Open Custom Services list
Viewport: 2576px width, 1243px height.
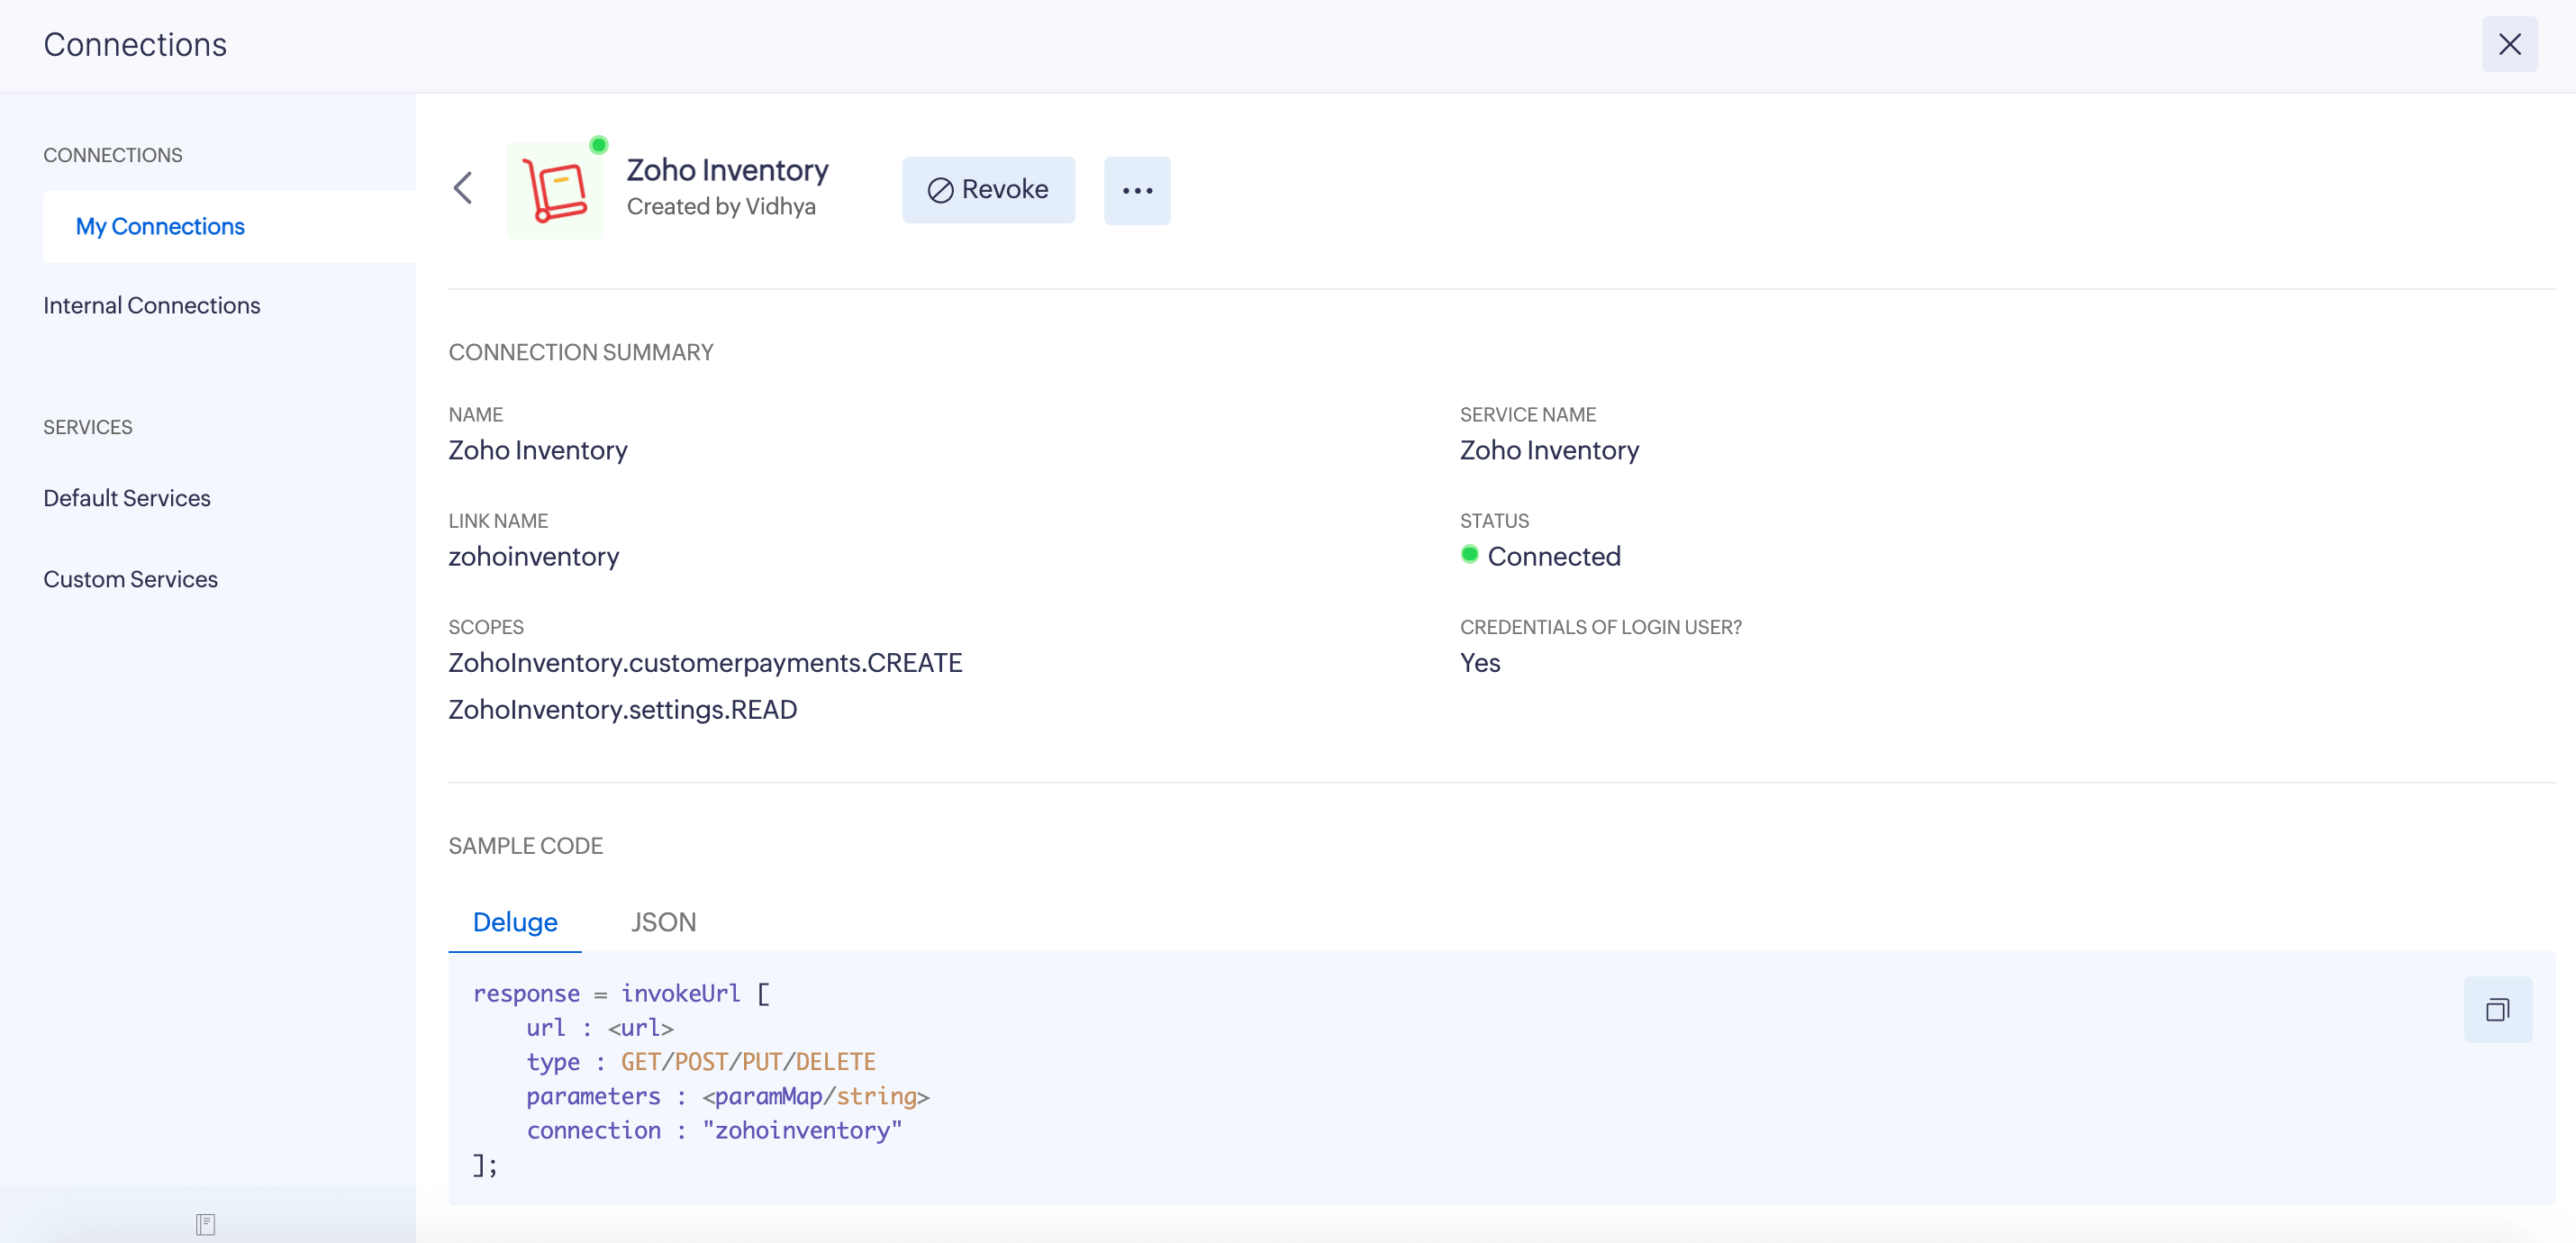(130, 579)
